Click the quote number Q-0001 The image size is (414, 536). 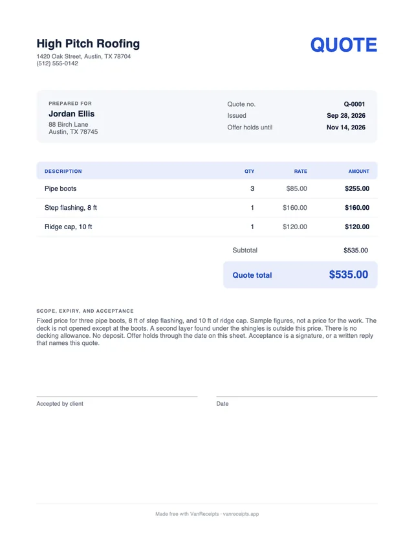354,104
